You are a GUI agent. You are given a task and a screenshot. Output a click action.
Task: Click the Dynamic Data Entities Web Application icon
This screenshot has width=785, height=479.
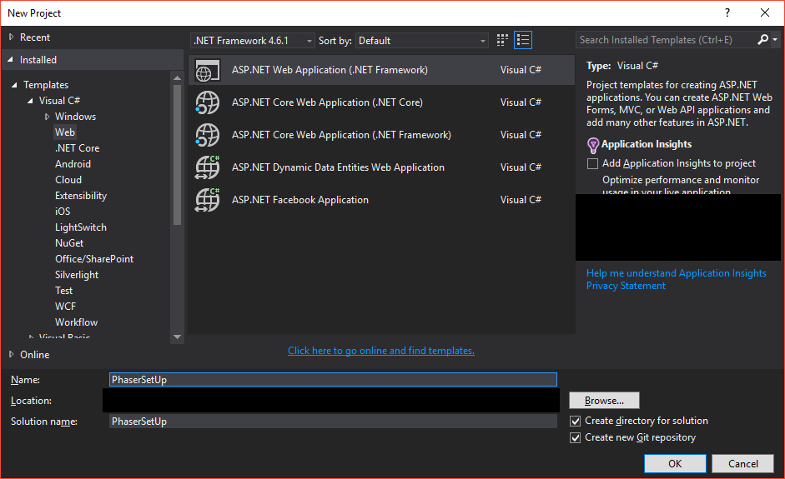pyautogui.click(x=207, y=167)
